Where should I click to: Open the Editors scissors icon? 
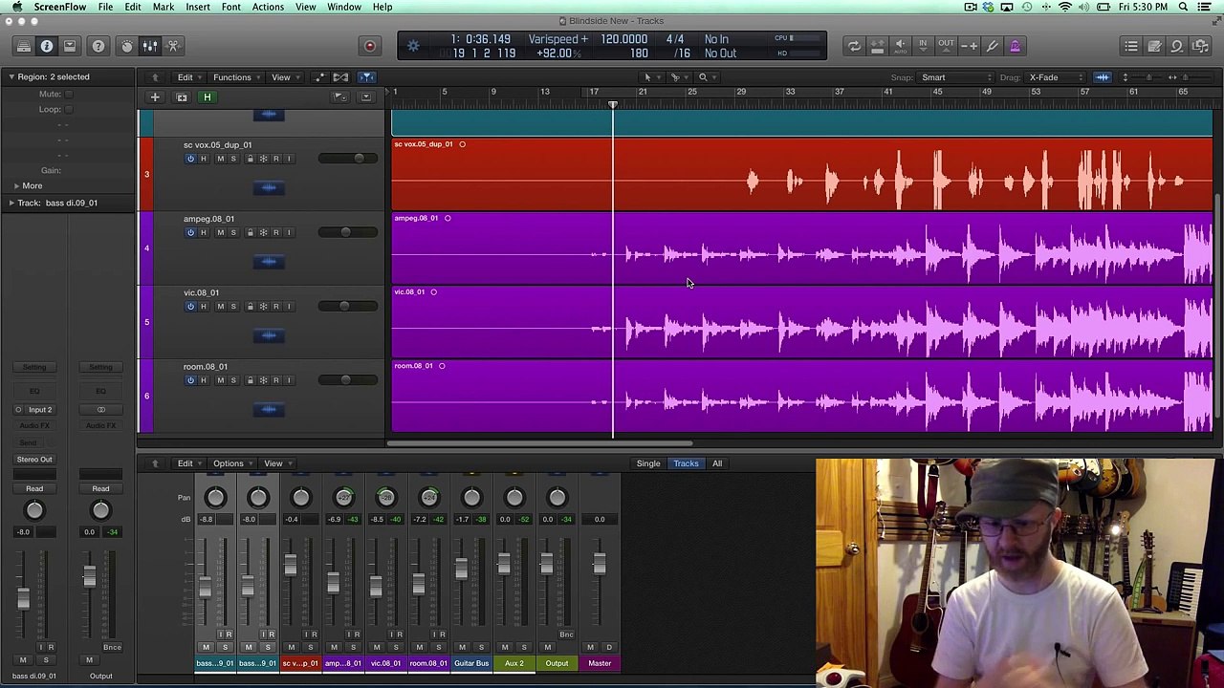pos(173,46)
